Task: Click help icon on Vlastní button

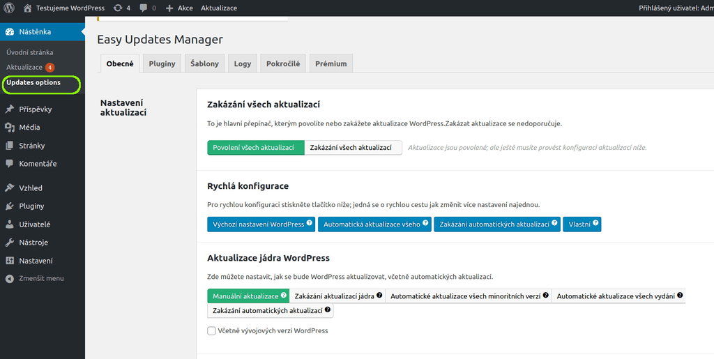Action: (x=595, y=223)
